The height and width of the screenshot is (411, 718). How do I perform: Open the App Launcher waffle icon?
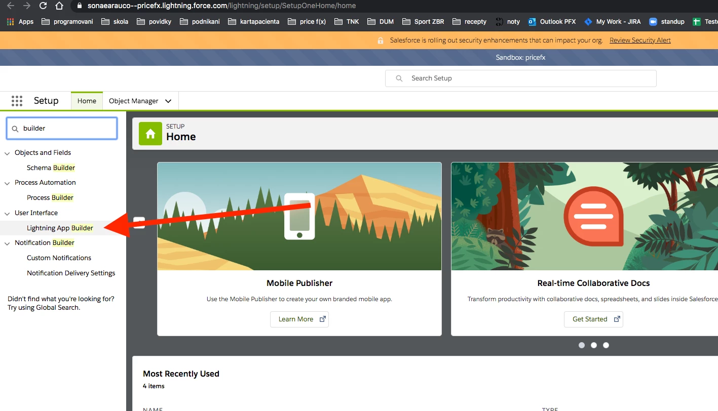(x=17, y=101)
